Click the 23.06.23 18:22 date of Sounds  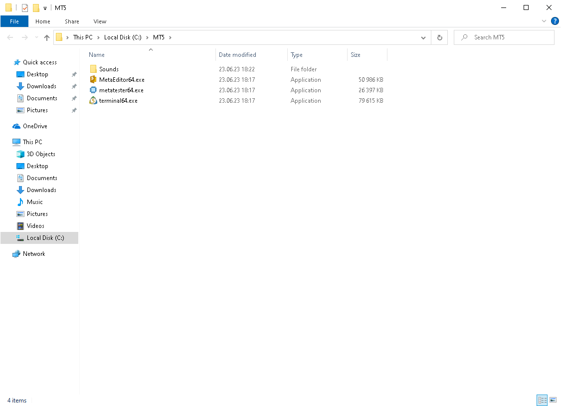237,69
